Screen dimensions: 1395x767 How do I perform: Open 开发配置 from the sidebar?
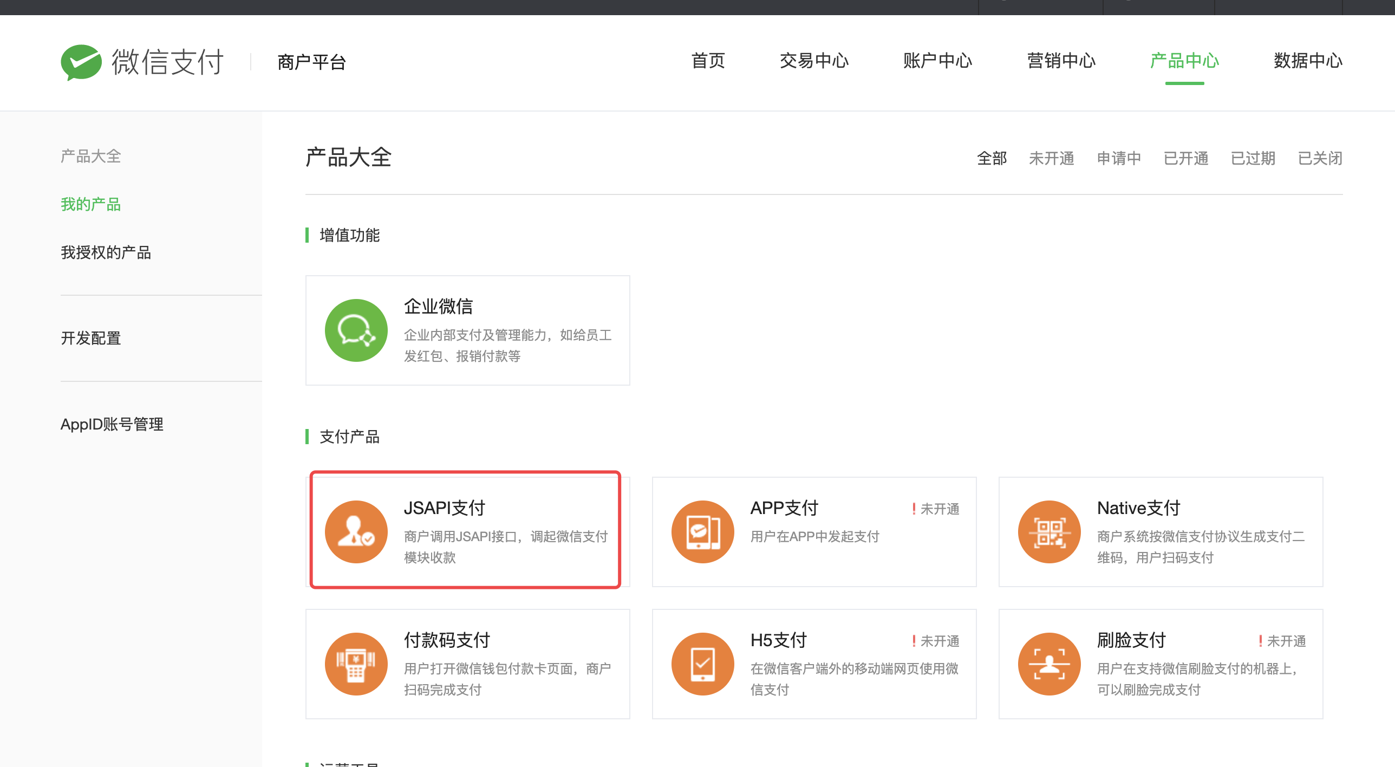90,338
